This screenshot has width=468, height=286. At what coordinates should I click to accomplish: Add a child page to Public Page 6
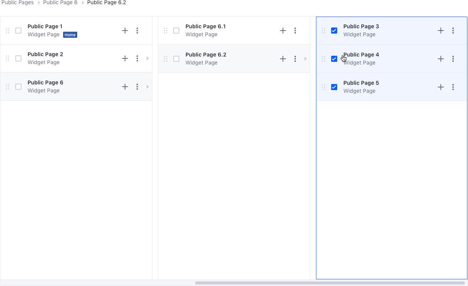click(125, 87)
